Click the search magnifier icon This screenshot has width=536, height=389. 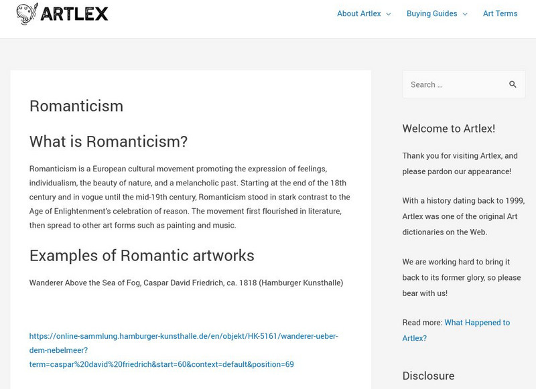pyautogui.click(x=513, y=84)
